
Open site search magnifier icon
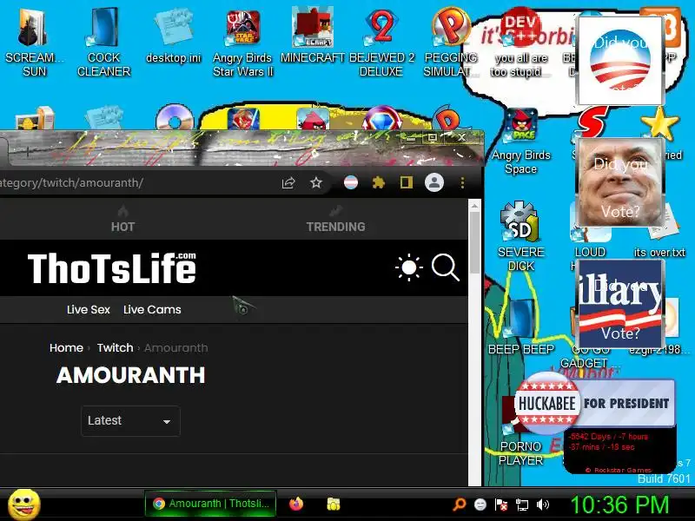point(445,267)
